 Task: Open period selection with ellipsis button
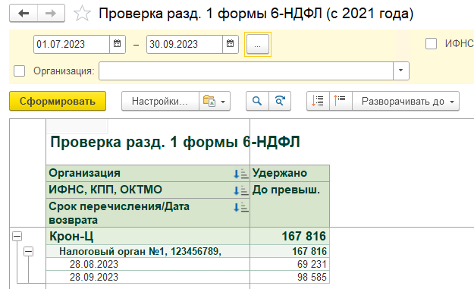click(x=258, y=45)
